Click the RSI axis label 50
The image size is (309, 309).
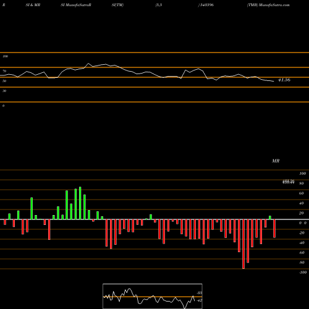(x=4, y=81)
